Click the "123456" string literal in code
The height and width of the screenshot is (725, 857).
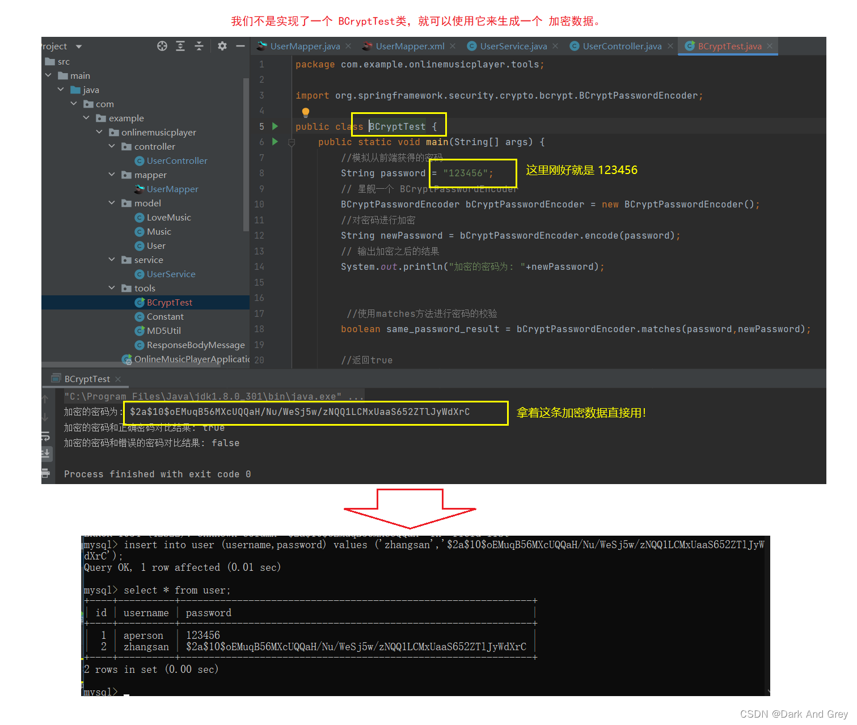465,173
